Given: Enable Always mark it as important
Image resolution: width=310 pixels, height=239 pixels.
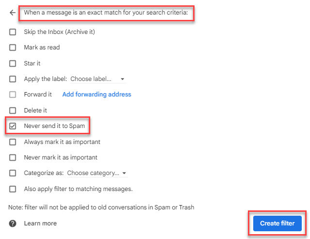Looking at the screenshot, I should 13,142.
